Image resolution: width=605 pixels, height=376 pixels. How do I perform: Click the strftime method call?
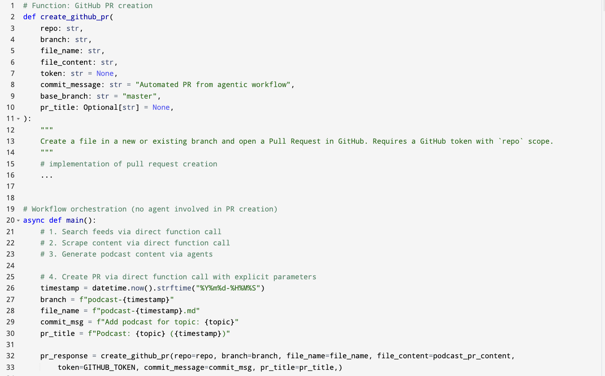click(x=174, y=288)
